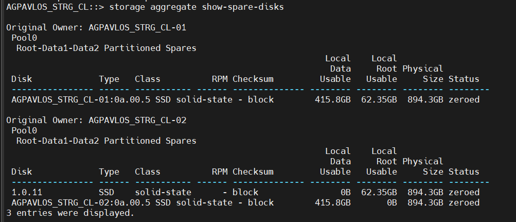Click the 0B data usable value for disk 1.0.11
This screenshot has height=222, width=516.
345,192
